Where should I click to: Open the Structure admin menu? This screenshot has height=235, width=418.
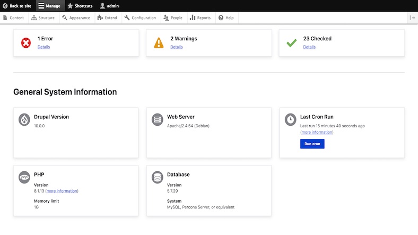pos(43,18)
